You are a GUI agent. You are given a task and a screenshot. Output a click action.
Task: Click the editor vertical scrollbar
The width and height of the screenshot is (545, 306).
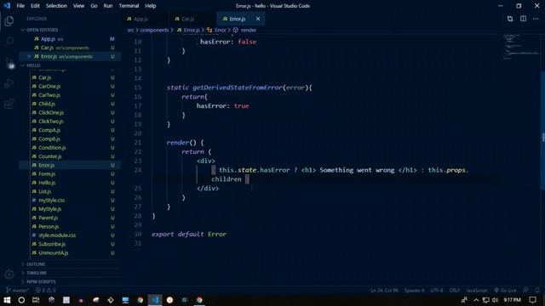point(542,130)
